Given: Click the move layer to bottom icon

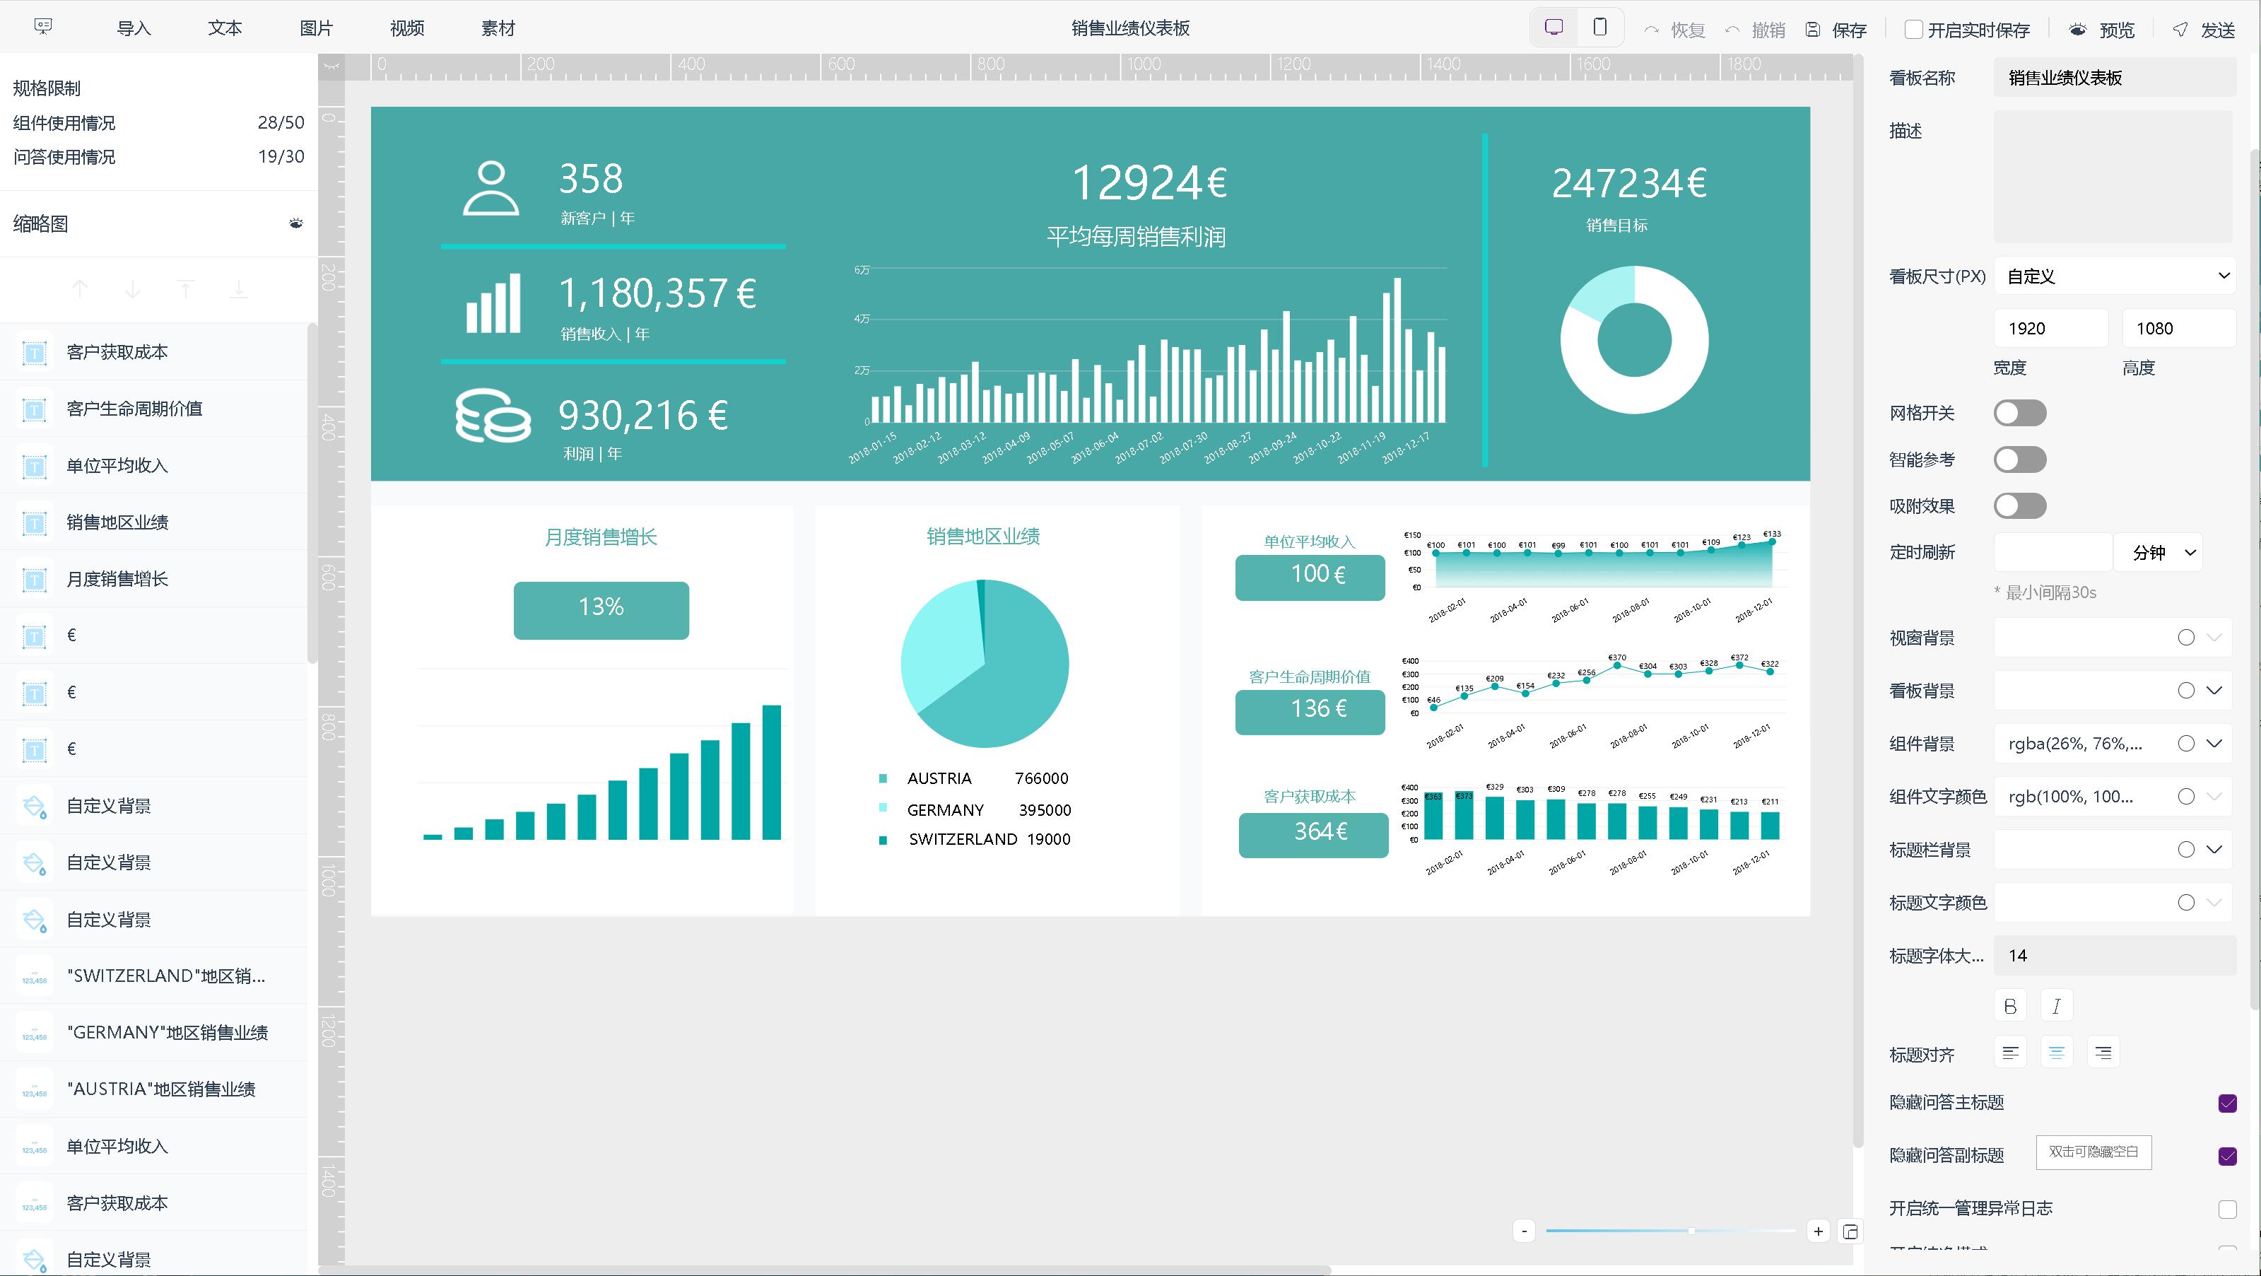Looking at the screenshot, I should coord(239,289).
